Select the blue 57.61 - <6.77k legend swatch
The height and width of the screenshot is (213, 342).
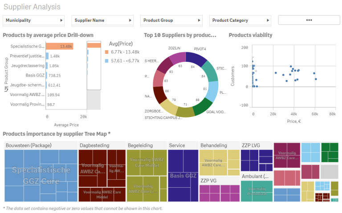[107, 60]
